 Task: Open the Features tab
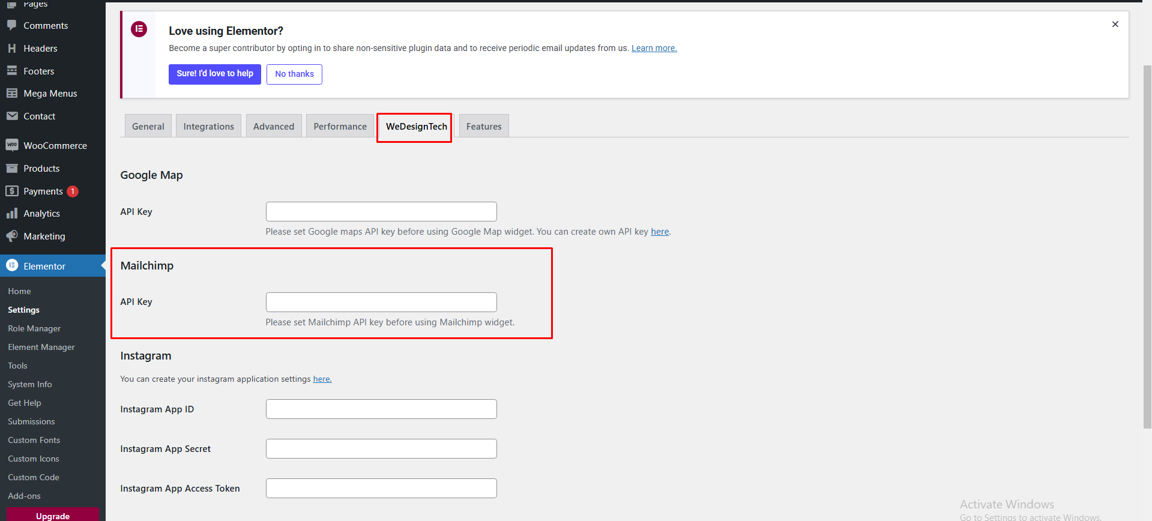tap(484, 126)
